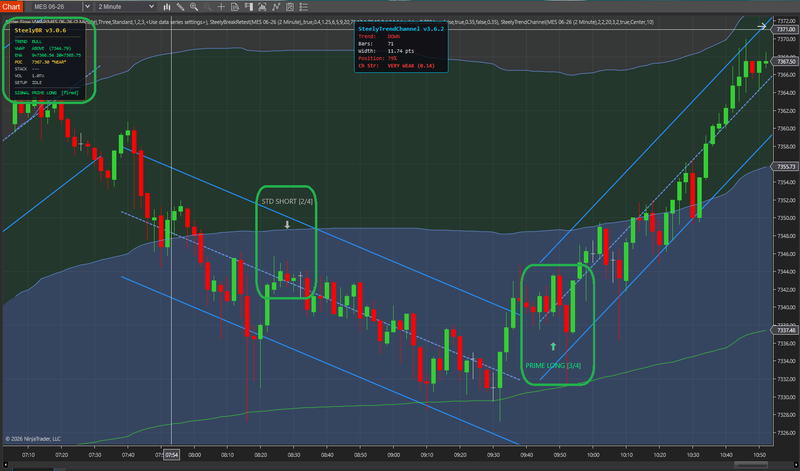
Task: Click the 2026 NinjaTrader, LLC copyright text
Action: point(33,439)
